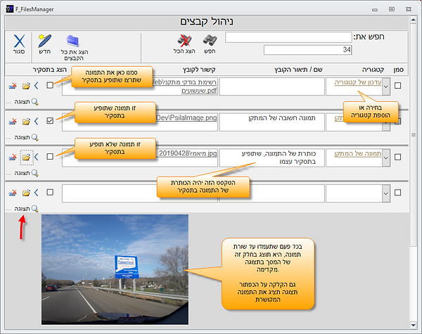Click the blue chevron in the 20190428 jpg row

coord(37,157)
